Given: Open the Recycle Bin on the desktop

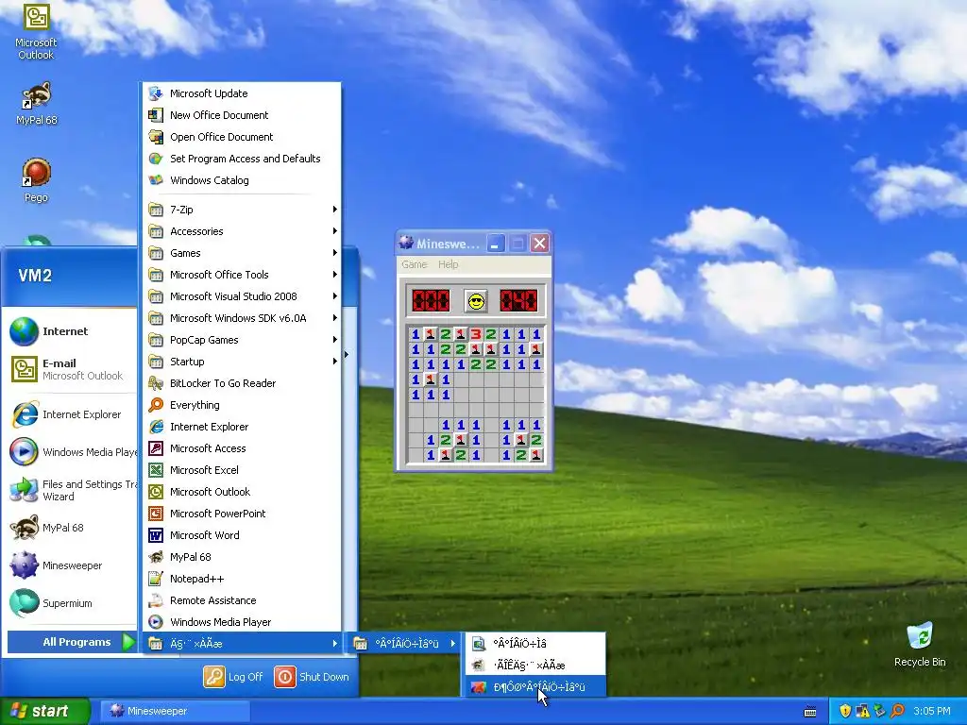Looking at the screenshot, I should 920,644.
